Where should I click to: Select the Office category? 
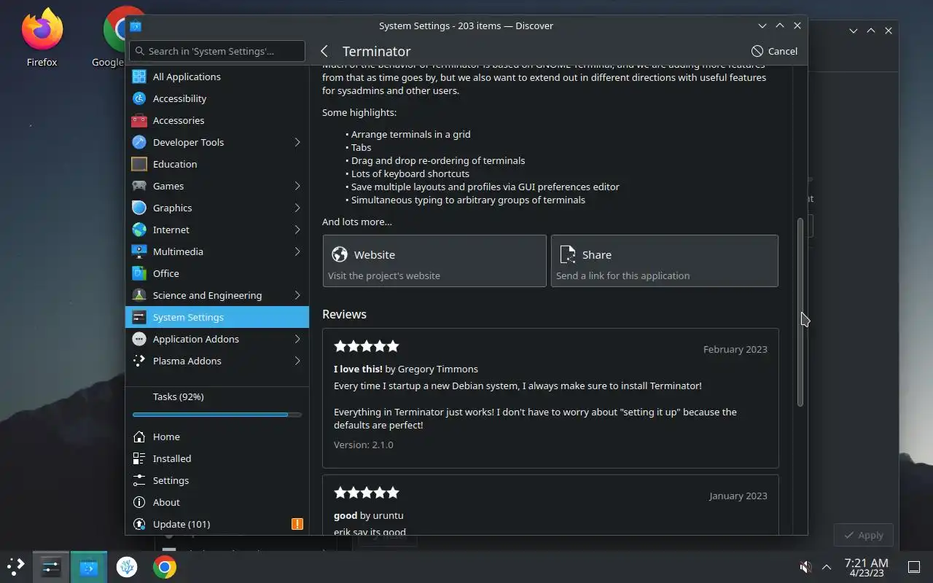click(217, 273)
